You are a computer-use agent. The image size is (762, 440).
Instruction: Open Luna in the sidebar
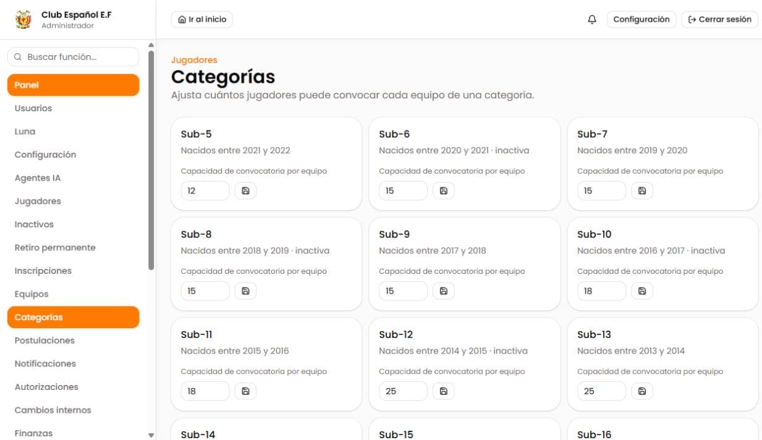coord(73,132)
